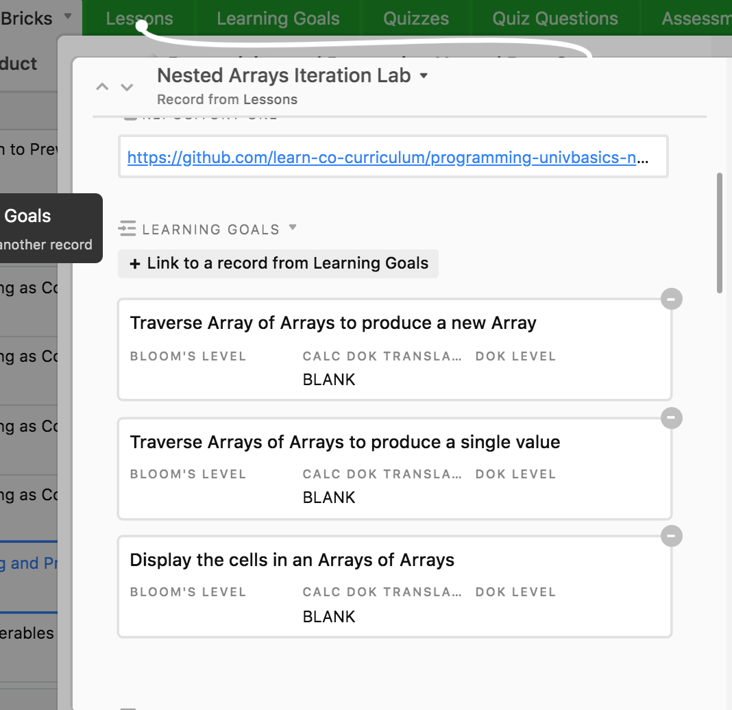This screenshot has height=710, width=732.
Task: Open the "Traverse Array of Arrays" new Array card
Action: (394, 350)
